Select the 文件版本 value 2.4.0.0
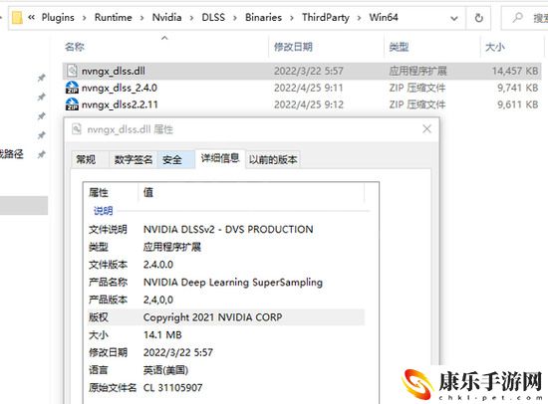 [x=158, y=265]
